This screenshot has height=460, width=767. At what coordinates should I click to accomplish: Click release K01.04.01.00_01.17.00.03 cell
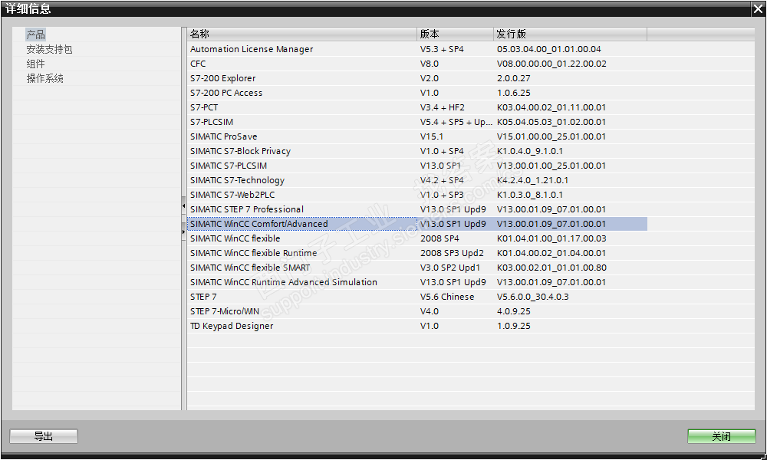571,238
